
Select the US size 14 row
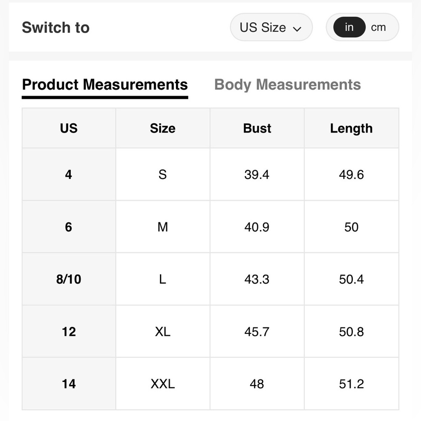(x=69, y=384)
